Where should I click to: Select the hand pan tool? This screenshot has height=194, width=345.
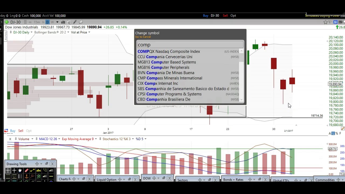click(x=20, y=170)
